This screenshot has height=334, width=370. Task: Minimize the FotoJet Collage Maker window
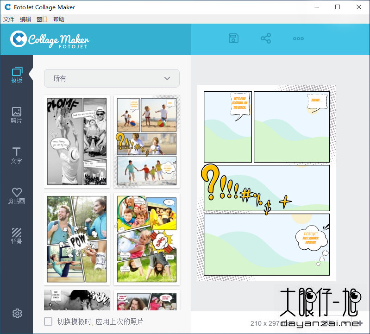click(317, 7)
